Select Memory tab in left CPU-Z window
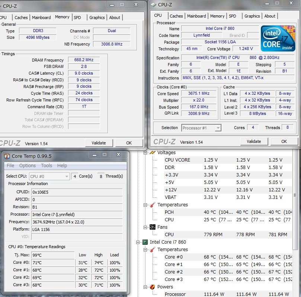 click(x=62, y=17)
